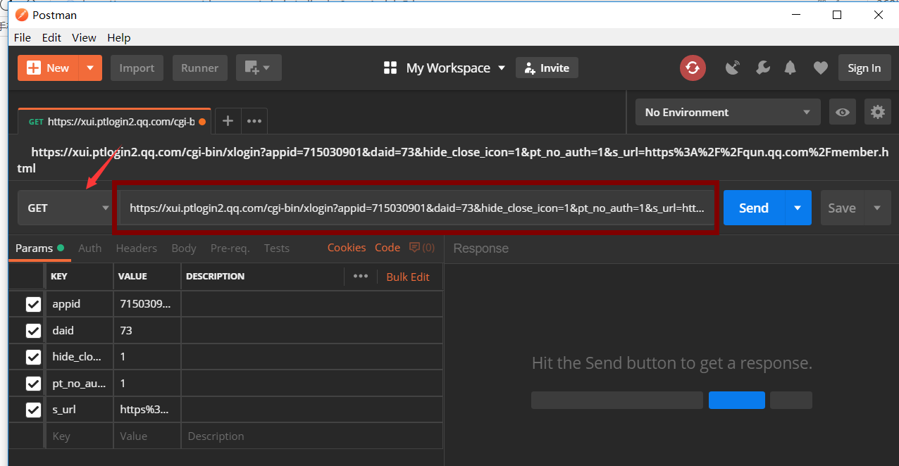Uncheck the appid parameter checkbox
This screenshot has width=899, height=466.
click(x=33, y=304)
